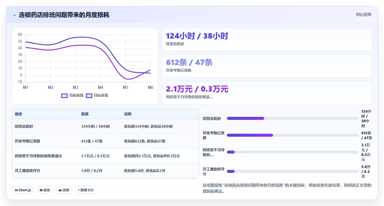Click the M2 axis label on chart

pos(50,88)
